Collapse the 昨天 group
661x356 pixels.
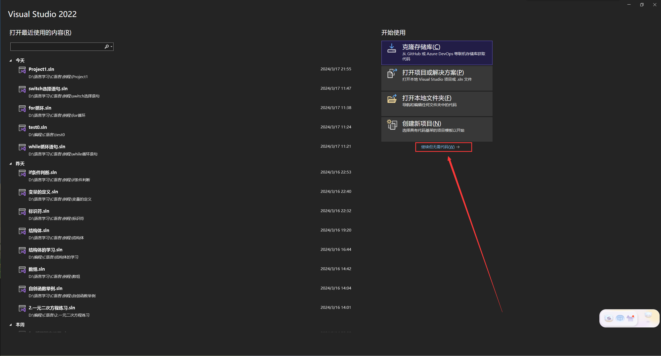11,164
